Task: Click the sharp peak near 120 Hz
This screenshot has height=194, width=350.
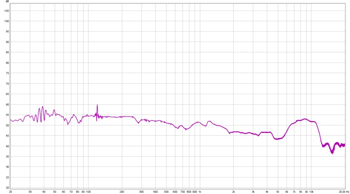Action: coord(97,105)
